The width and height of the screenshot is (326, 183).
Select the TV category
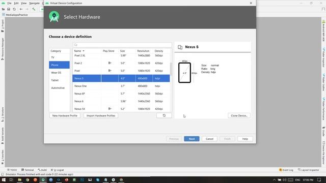(59, 57)
